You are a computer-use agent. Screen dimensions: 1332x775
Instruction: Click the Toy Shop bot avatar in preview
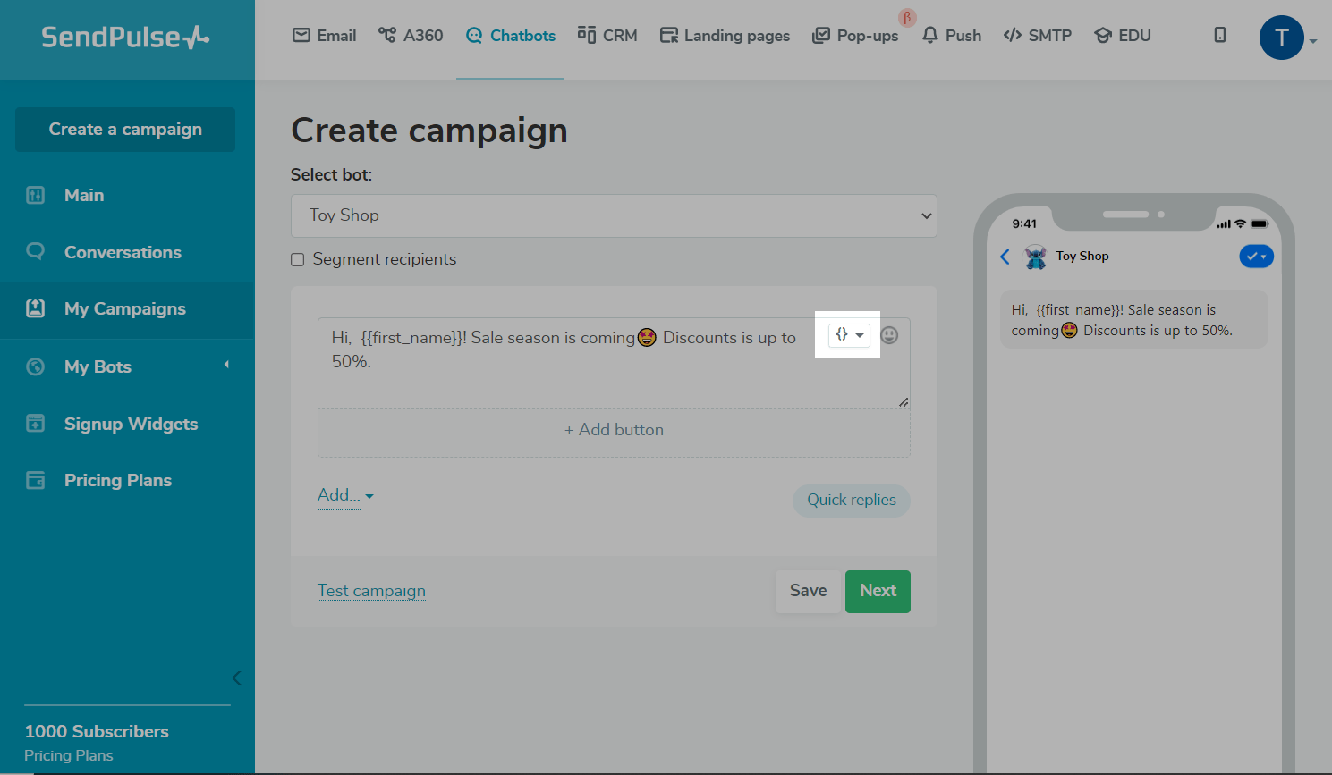pos(1036,257)
